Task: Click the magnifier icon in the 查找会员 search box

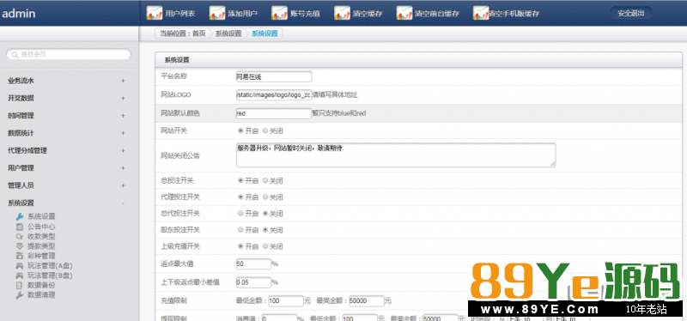Action: point(15,55)
